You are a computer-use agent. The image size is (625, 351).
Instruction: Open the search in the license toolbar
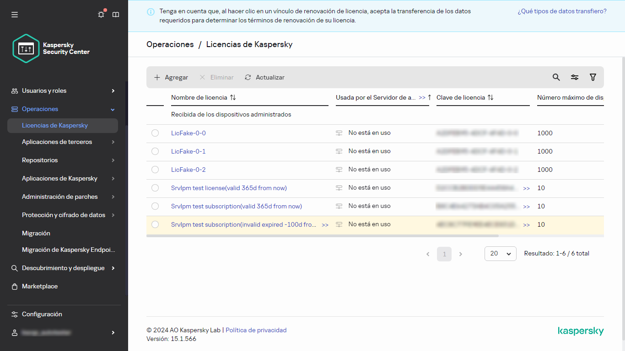[x=556, y=77]
